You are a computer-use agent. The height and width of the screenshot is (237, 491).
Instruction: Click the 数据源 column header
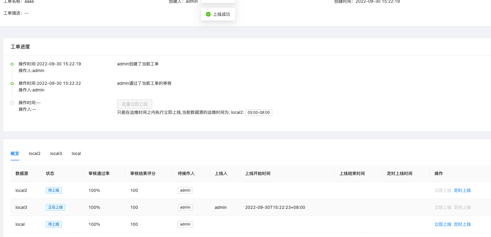click(x=22, y=173)
